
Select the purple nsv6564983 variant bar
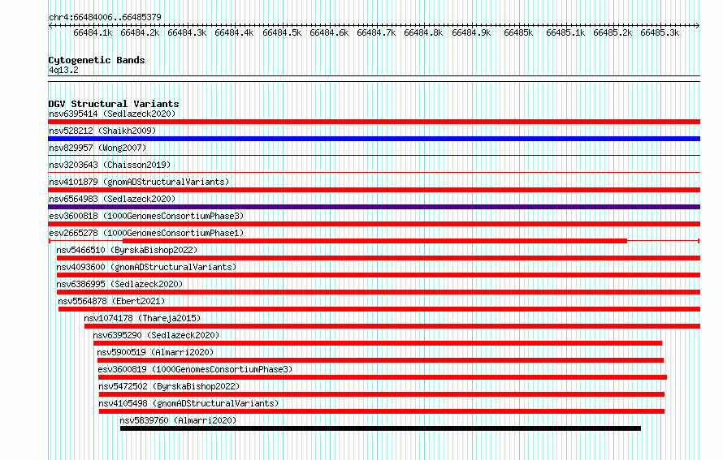pos(374,207)
